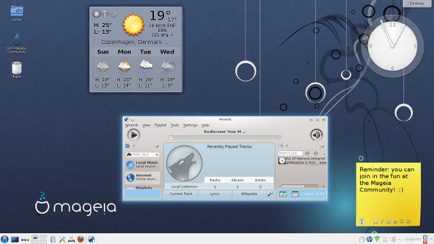Screen dimensions: 434x244
Task: Open the Join Mageia Community desktop icon
Action: 16,43
